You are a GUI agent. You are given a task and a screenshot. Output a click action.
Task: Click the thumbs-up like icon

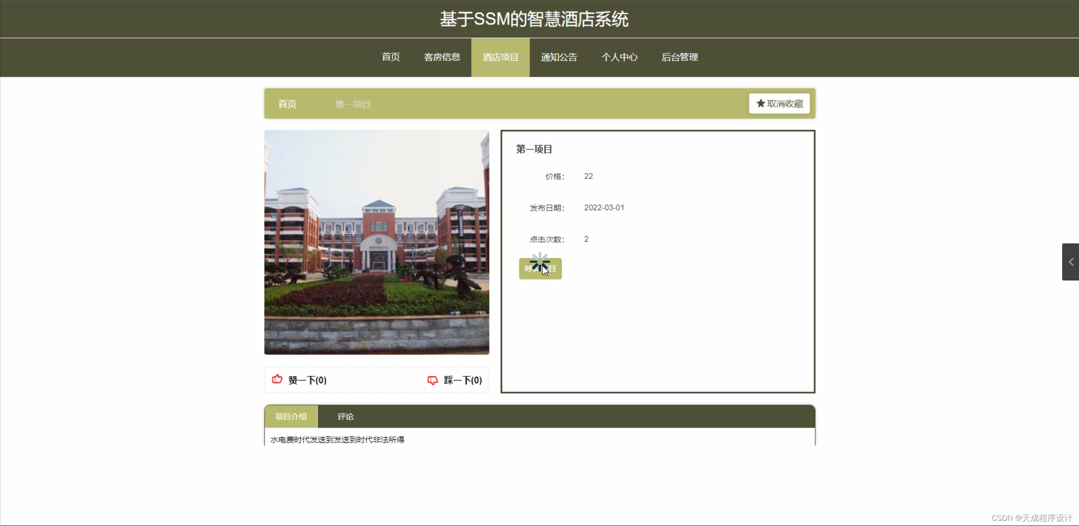(277, 380)
